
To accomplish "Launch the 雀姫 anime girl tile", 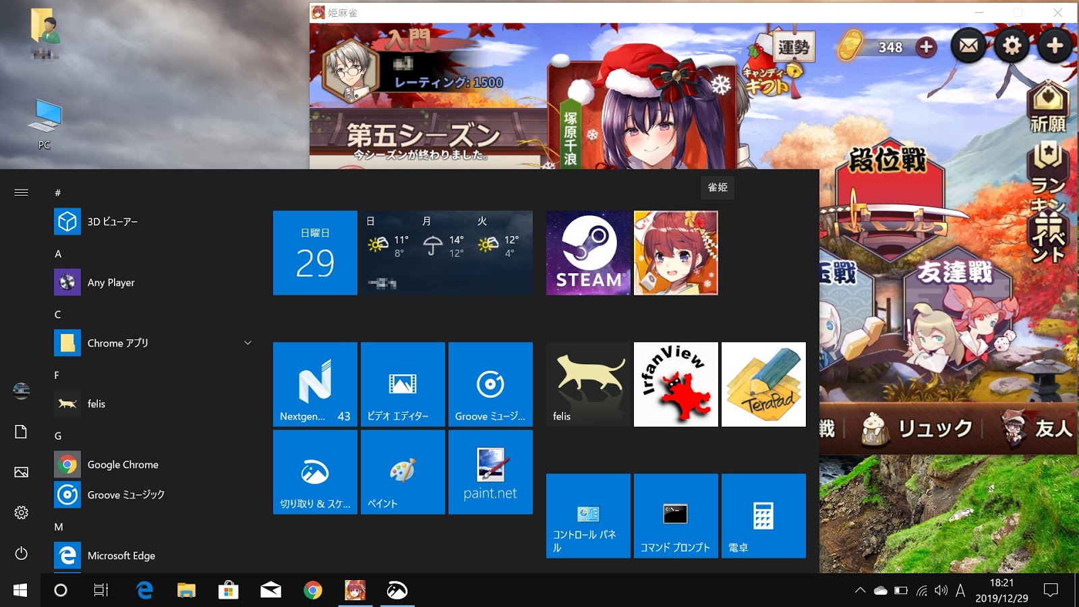I will point(676,253).
